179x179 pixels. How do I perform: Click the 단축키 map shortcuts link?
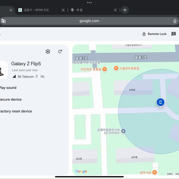170,174
